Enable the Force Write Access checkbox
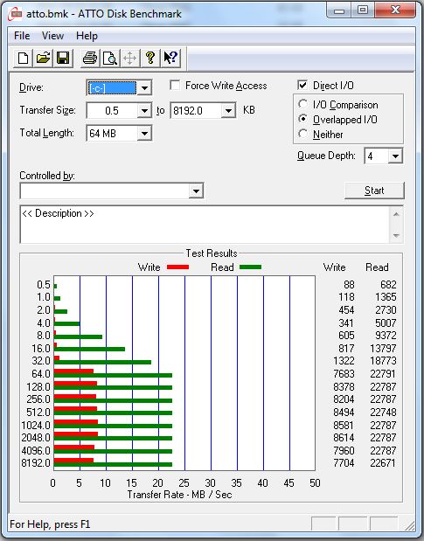The height and width of the screenshot is (541, 424). pyautogui.click(x=175, y=85)
